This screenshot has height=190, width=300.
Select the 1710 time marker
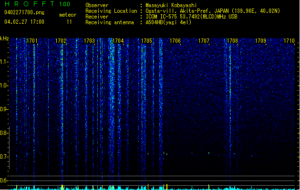pyautogui.click(x=290, y=41)
